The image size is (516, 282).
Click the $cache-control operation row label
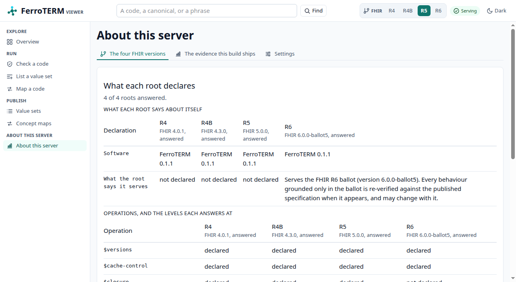coord(126,266)
